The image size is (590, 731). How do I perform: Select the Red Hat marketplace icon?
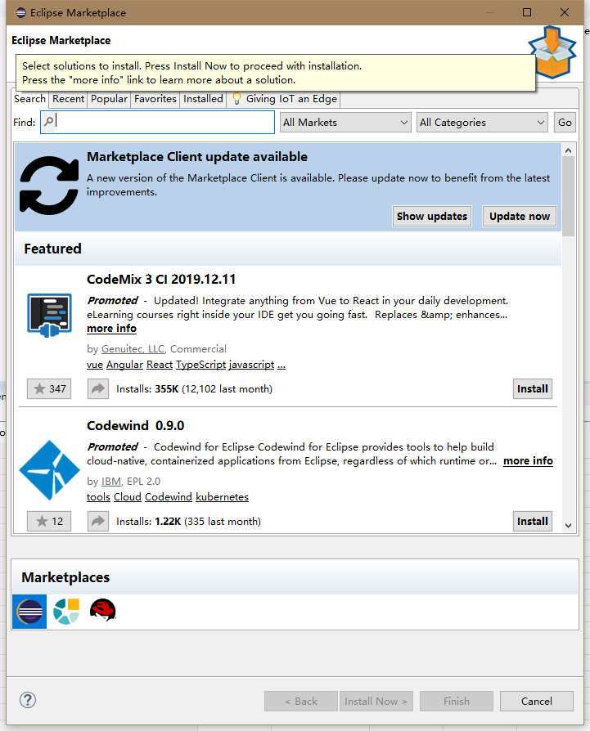click(x=103, y=610)
